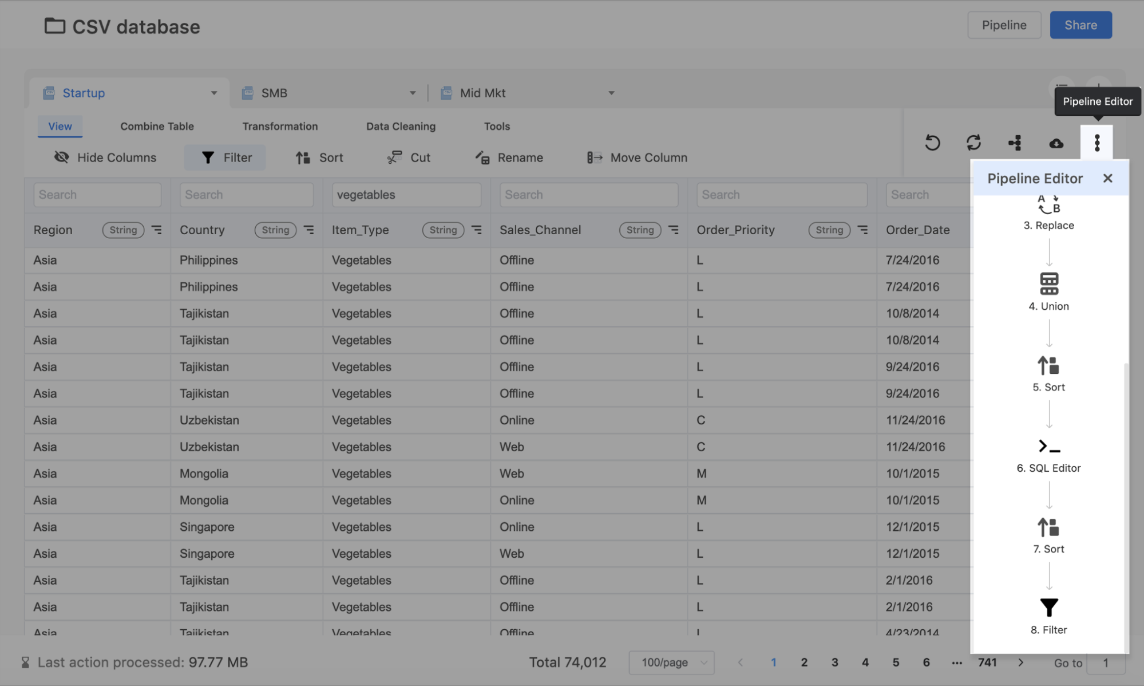Screen dimensions: 1144x686
Task: Close the Pipeline Editor panel
Action: (1107, 178)
